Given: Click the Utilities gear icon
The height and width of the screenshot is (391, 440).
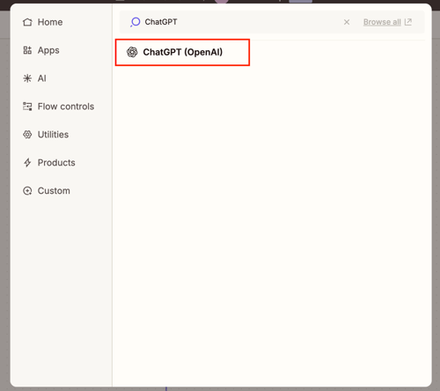Looking at the screenshot, I should 27,135.
